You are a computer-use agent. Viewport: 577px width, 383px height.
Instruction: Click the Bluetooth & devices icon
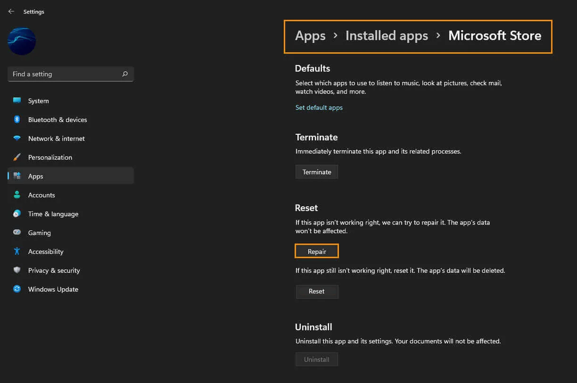(x=17, y=120)
